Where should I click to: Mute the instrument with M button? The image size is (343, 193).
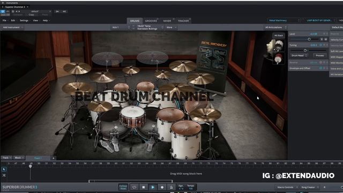[326, 39]
